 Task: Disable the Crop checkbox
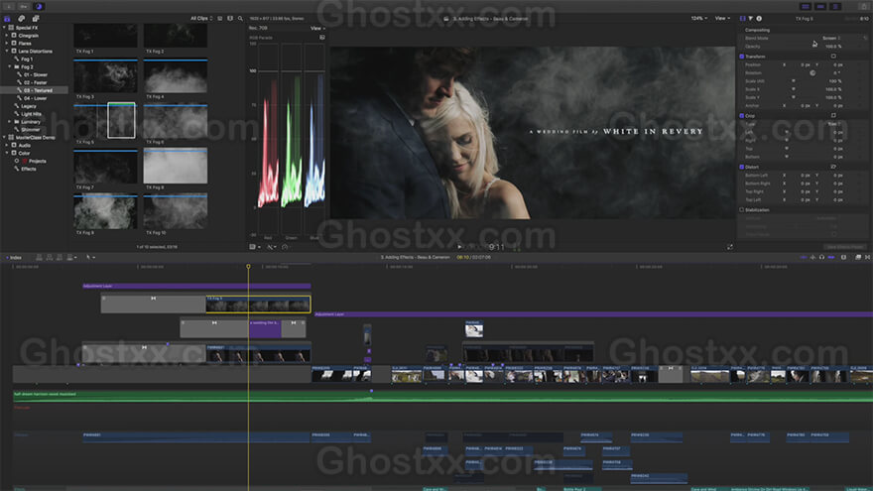(x=742, y=116)
